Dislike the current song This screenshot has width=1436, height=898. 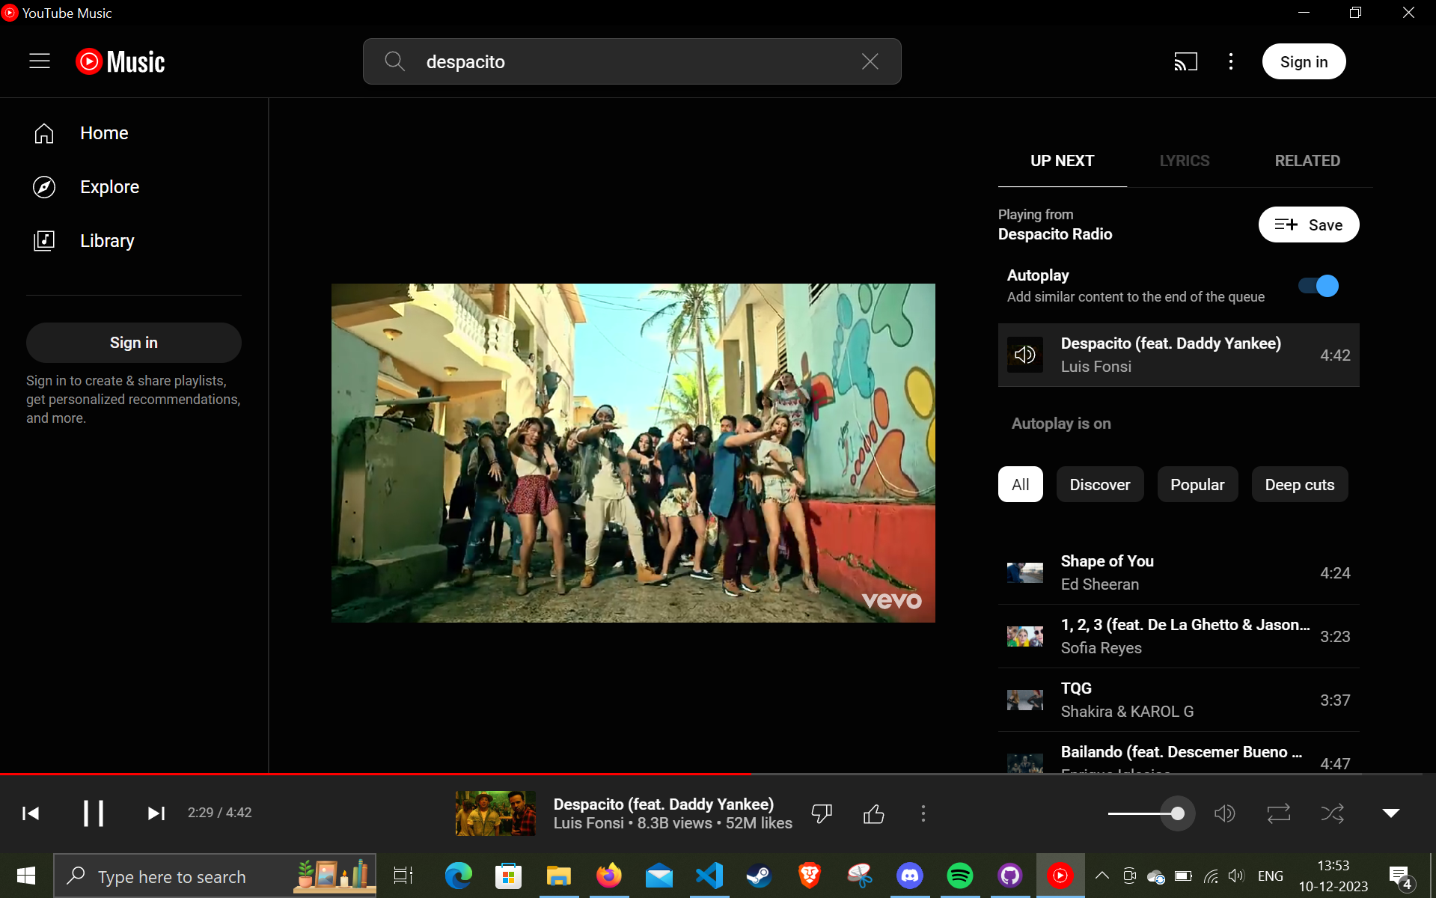tap(821, 813)
